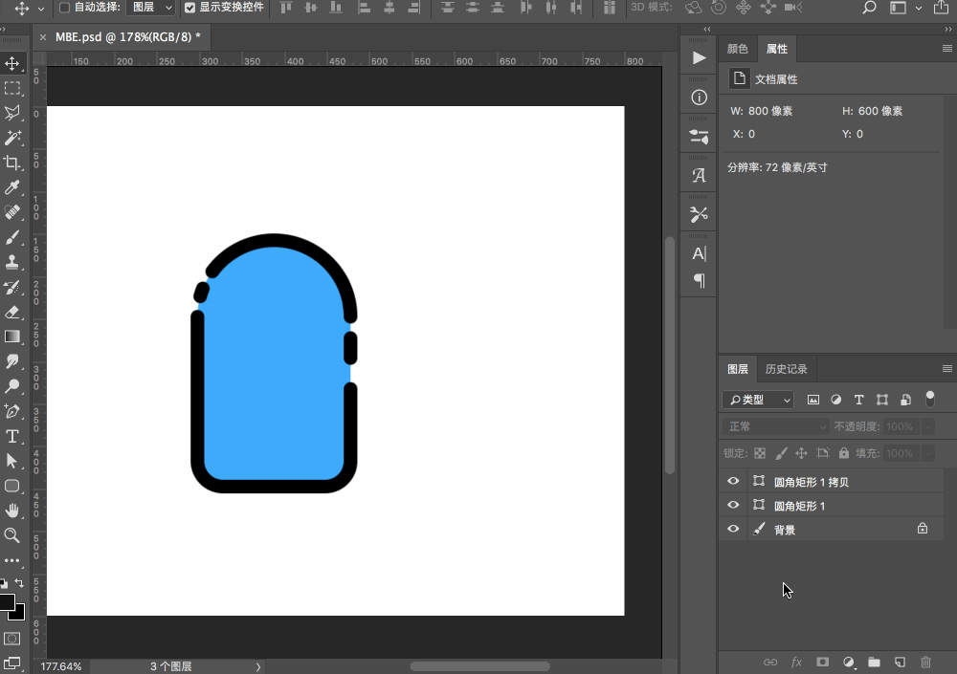The height and width of the screenshot is (674, 957).
Task: Toggle the layer filter on/off switch
Action: click(x=929, y=399)
